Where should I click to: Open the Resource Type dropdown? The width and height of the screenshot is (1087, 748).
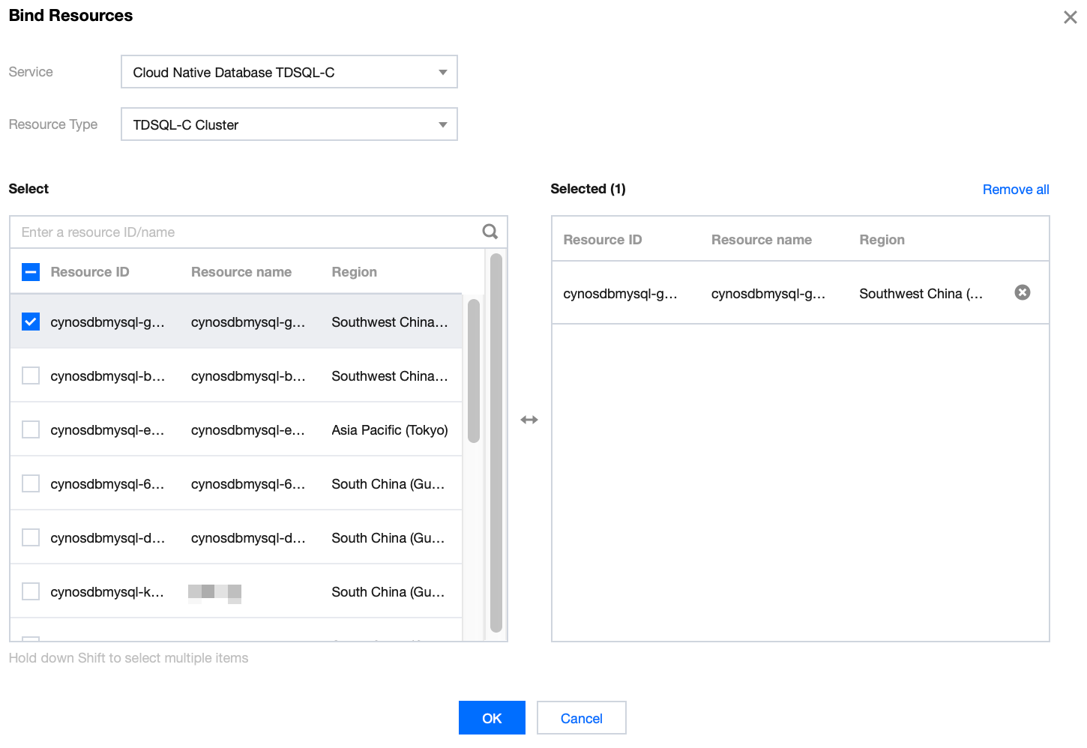(x=289, y=124)
